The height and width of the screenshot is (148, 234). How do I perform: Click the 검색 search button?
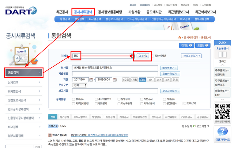tap(143, 56)
